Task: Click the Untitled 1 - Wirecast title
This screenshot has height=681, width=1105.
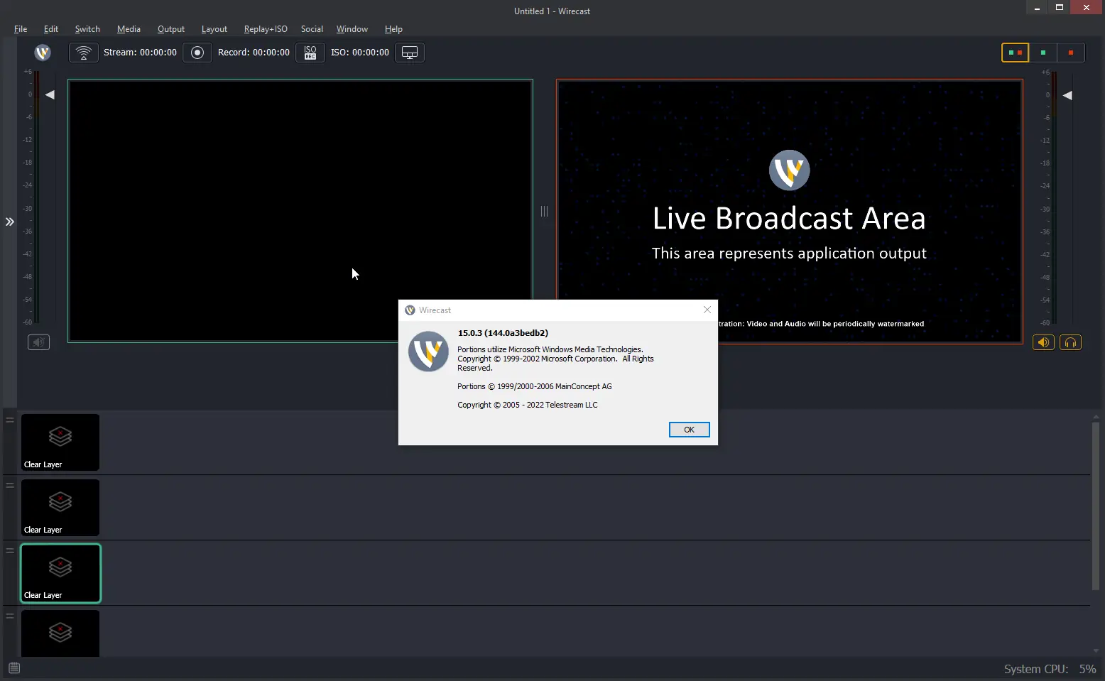Action: (x=552, y=11)
